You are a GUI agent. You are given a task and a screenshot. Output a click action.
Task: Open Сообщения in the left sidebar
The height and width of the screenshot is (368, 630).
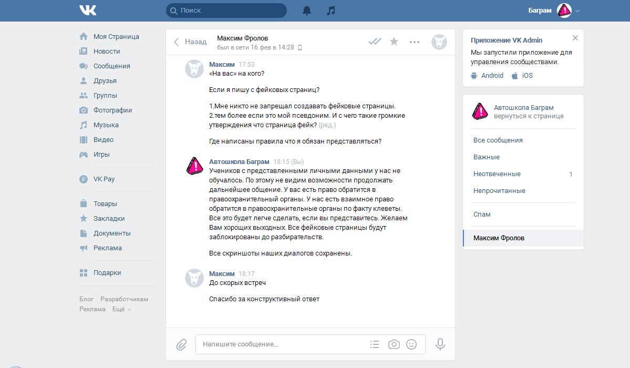[111, 66]
